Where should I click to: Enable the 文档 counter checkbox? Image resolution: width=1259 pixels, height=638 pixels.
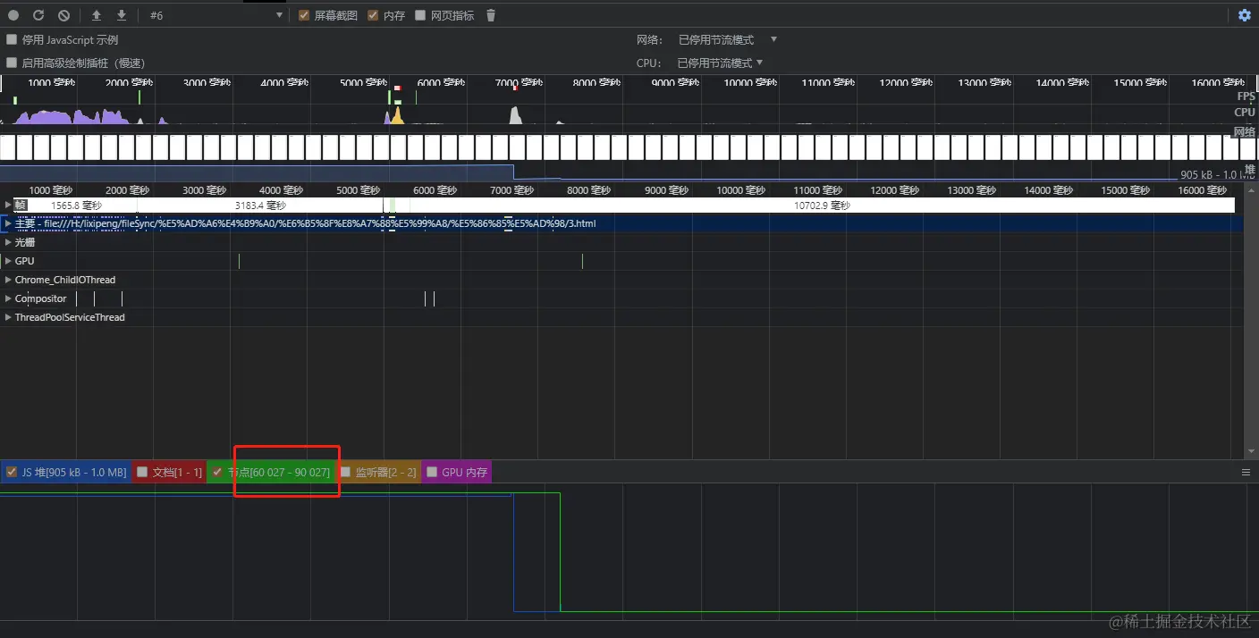pos(142,472)
